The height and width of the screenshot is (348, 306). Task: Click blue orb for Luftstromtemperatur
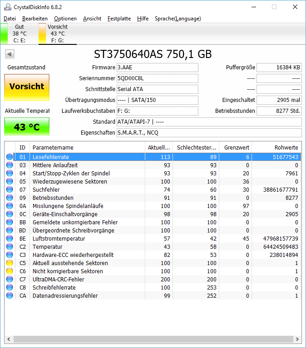(x=10, y=239)
